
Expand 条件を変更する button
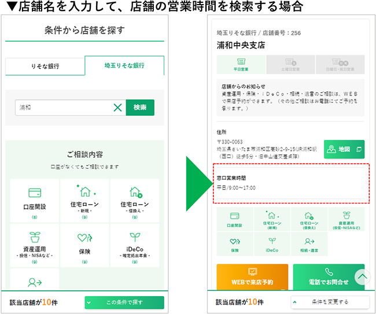click(x=330, y=302)
